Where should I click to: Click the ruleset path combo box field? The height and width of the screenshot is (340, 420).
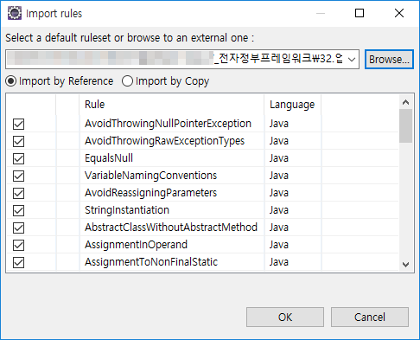(x=182, y=60)
